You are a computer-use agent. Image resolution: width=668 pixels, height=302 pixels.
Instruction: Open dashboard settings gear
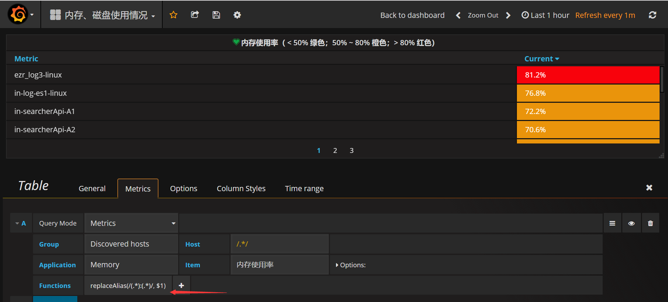(x=237, y=15)
